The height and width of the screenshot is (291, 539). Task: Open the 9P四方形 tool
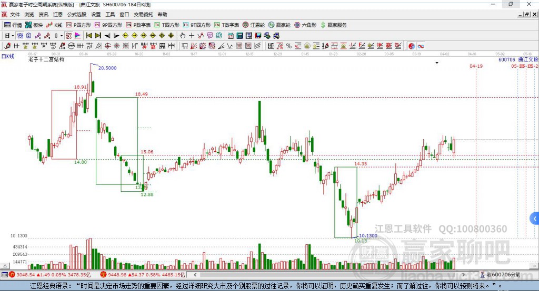point(108,25)
